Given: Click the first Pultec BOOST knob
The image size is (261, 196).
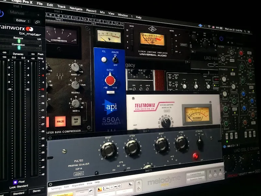Looking at the screenshot, I should pyautogui.click(x=109, y=150).
